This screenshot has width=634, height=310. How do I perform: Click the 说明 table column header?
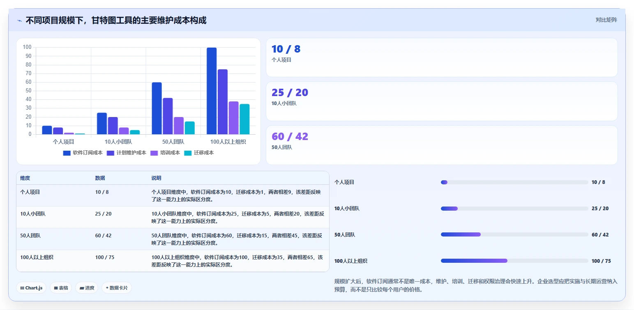tap(156, 178)
